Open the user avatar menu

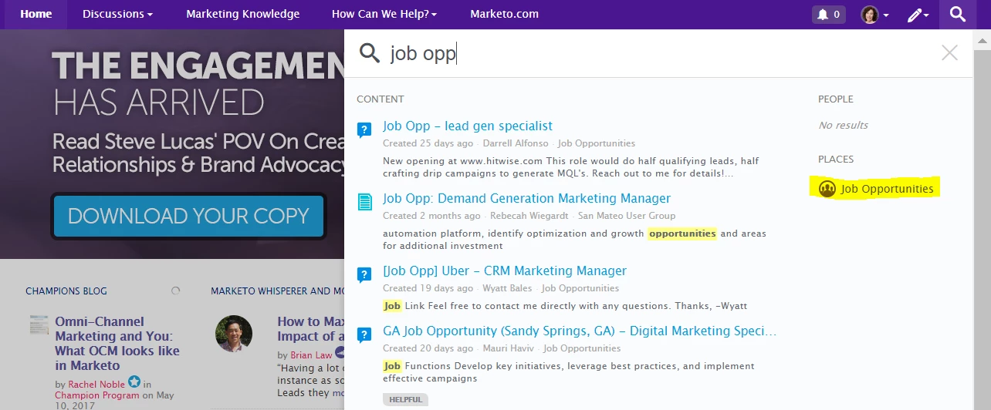coord(869,14)
